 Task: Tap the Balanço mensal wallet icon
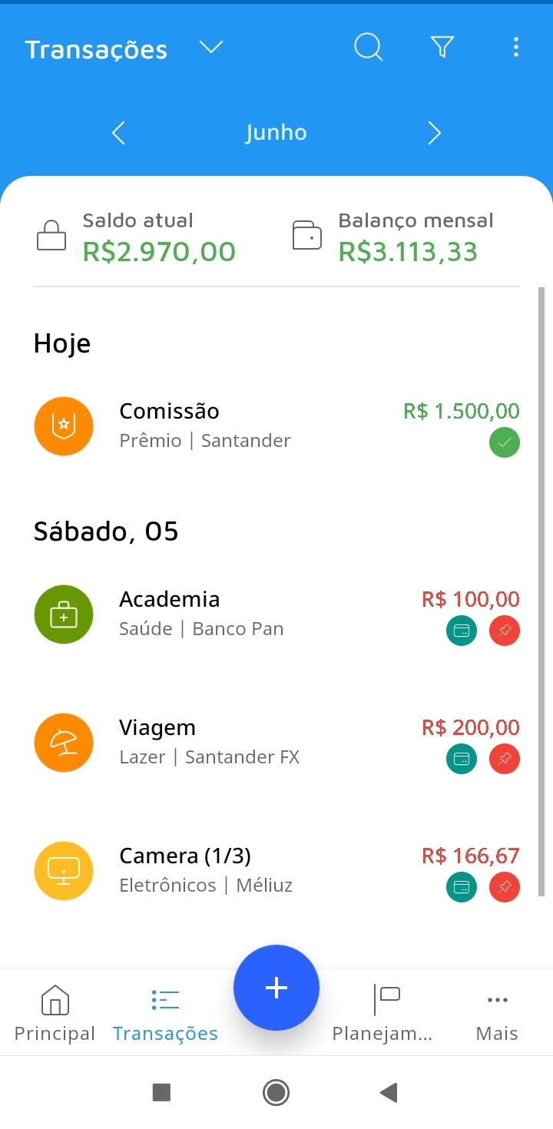307,235
